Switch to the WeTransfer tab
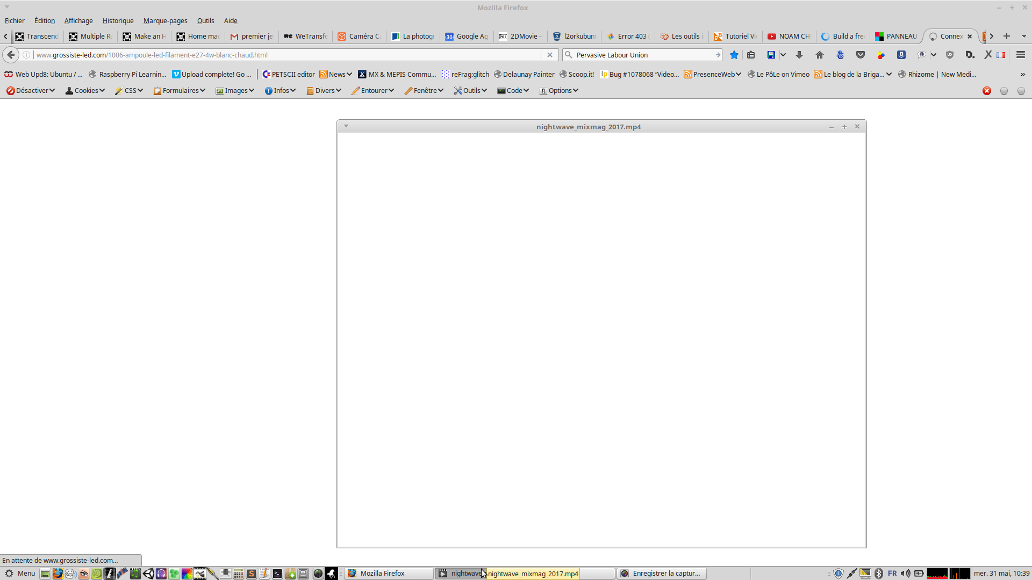The height and width of the screenshot is (580, 1032). [x=305, y=36]
